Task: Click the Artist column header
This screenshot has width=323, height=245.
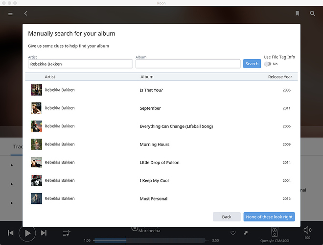Action: pyautogui.click(x=50, y=77)
